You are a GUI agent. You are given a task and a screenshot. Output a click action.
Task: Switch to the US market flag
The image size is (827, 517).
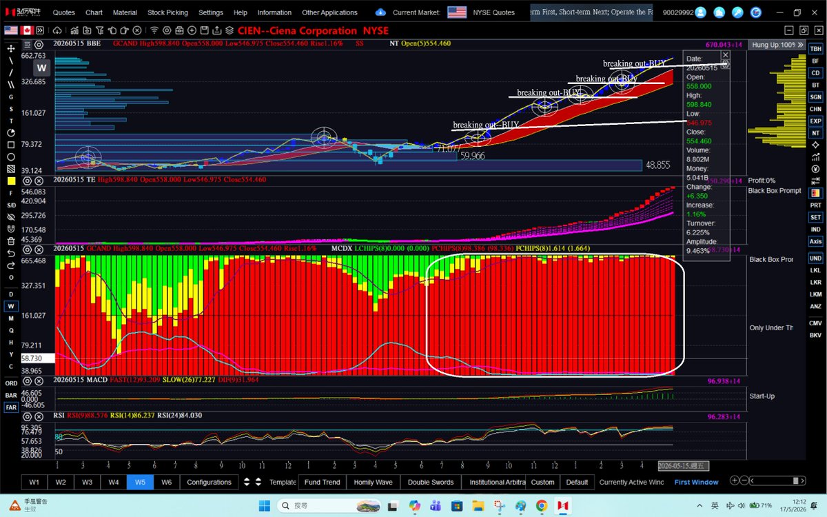click(10, 30)
